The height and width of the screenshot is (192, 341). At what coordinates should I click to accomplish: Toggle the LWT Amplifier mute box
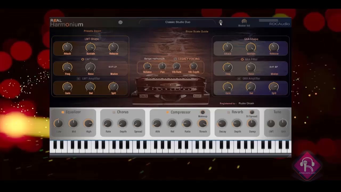[78, 79]
